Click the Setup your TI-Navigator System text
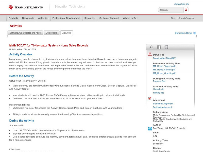This screenshot has height=152, width=203. coord(27,81)
